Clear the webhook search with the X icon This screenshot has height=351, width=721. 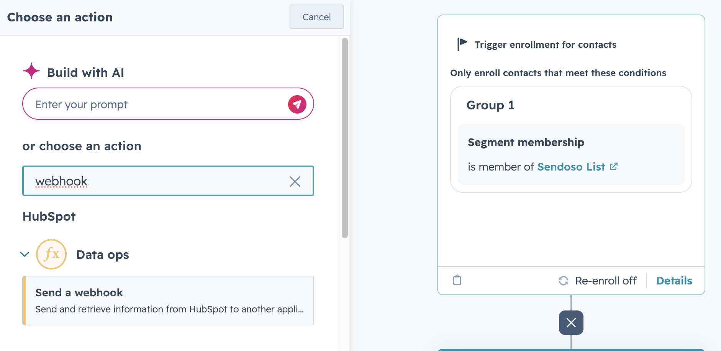click(295, 182)
